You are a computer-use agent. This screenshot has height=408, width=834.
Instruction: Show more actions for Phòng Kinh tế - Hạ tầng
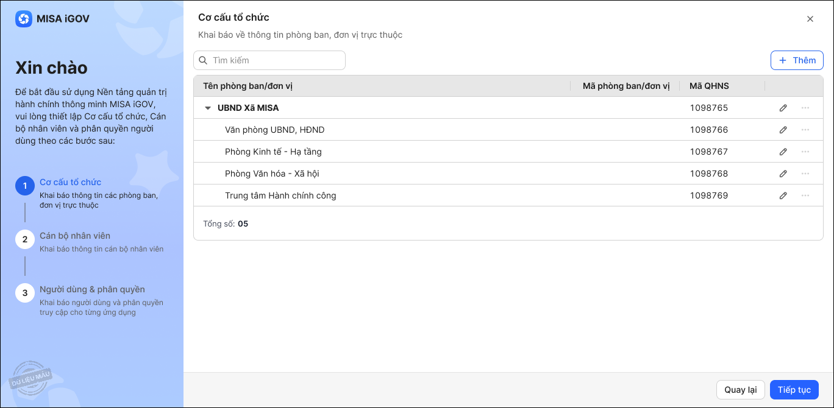pyautogui.click(x=805, y=152)
